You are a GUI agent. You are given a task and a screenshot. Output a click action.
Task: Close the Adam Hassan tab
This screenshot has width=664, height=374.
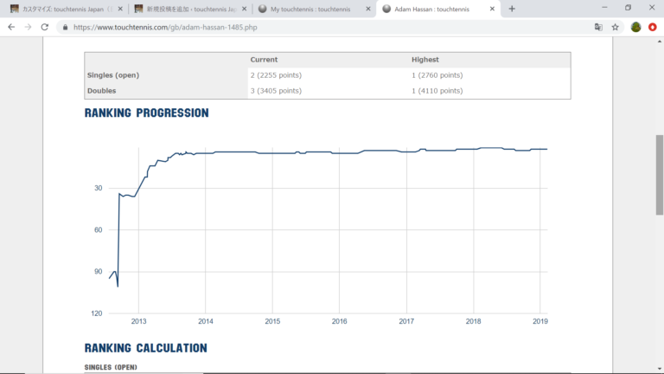tap(492, 9)
